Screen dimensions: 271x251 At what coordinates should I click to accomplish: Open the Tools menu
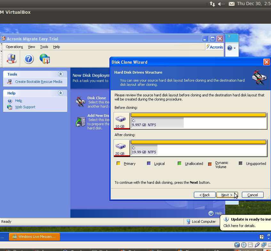coord(44,47)
